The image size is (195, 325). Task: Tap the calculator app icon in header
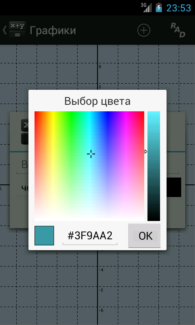pos(17,30)
